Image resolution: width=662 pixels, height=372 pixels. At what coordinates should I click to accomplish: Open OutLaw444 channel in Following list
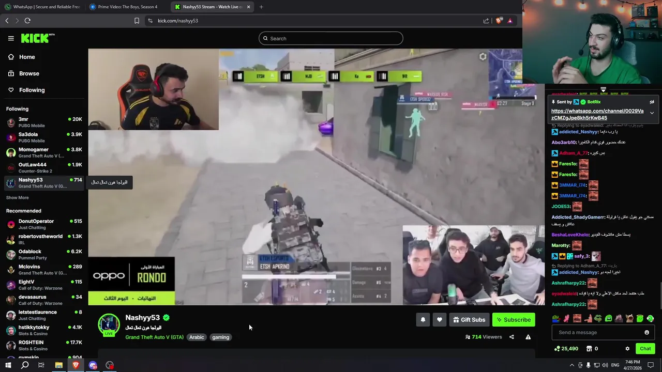44,167
